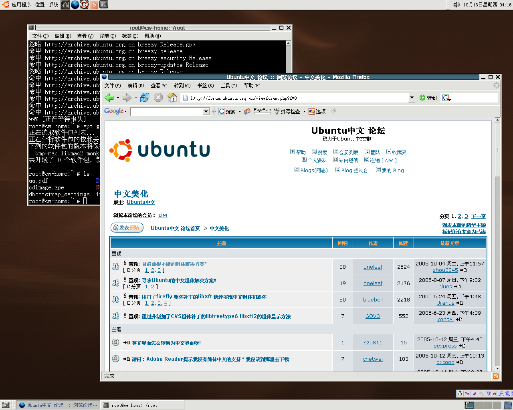
Task: Click 下一页 next page link
Action: [479, 216]
